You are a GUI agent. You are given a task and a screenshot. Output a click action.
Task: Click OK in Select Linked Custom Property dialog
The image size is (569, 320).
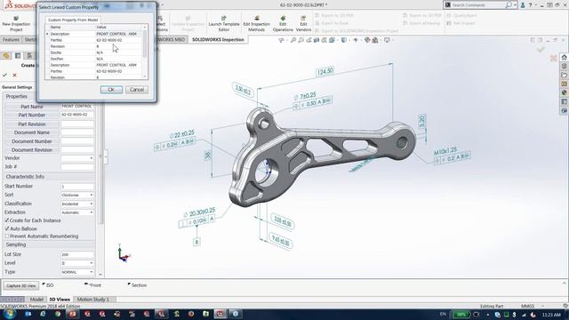point(111,90)
